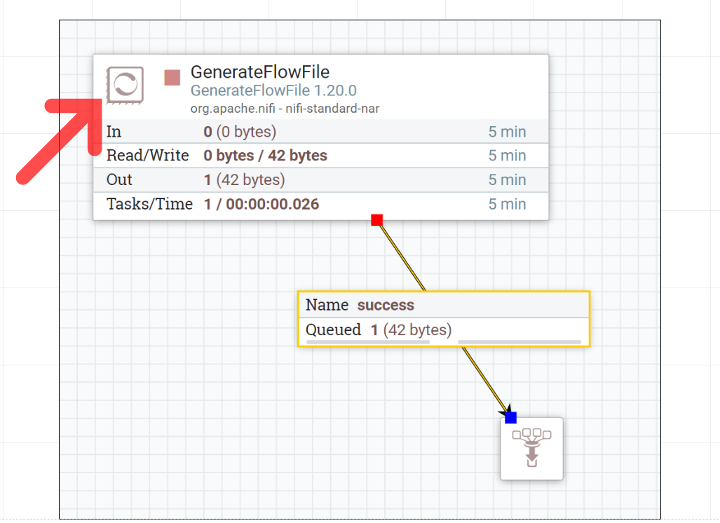Click the Queued 1 (42 bytes) value
This screenshot has height=523, width=720.
click(x=412, y=330)
